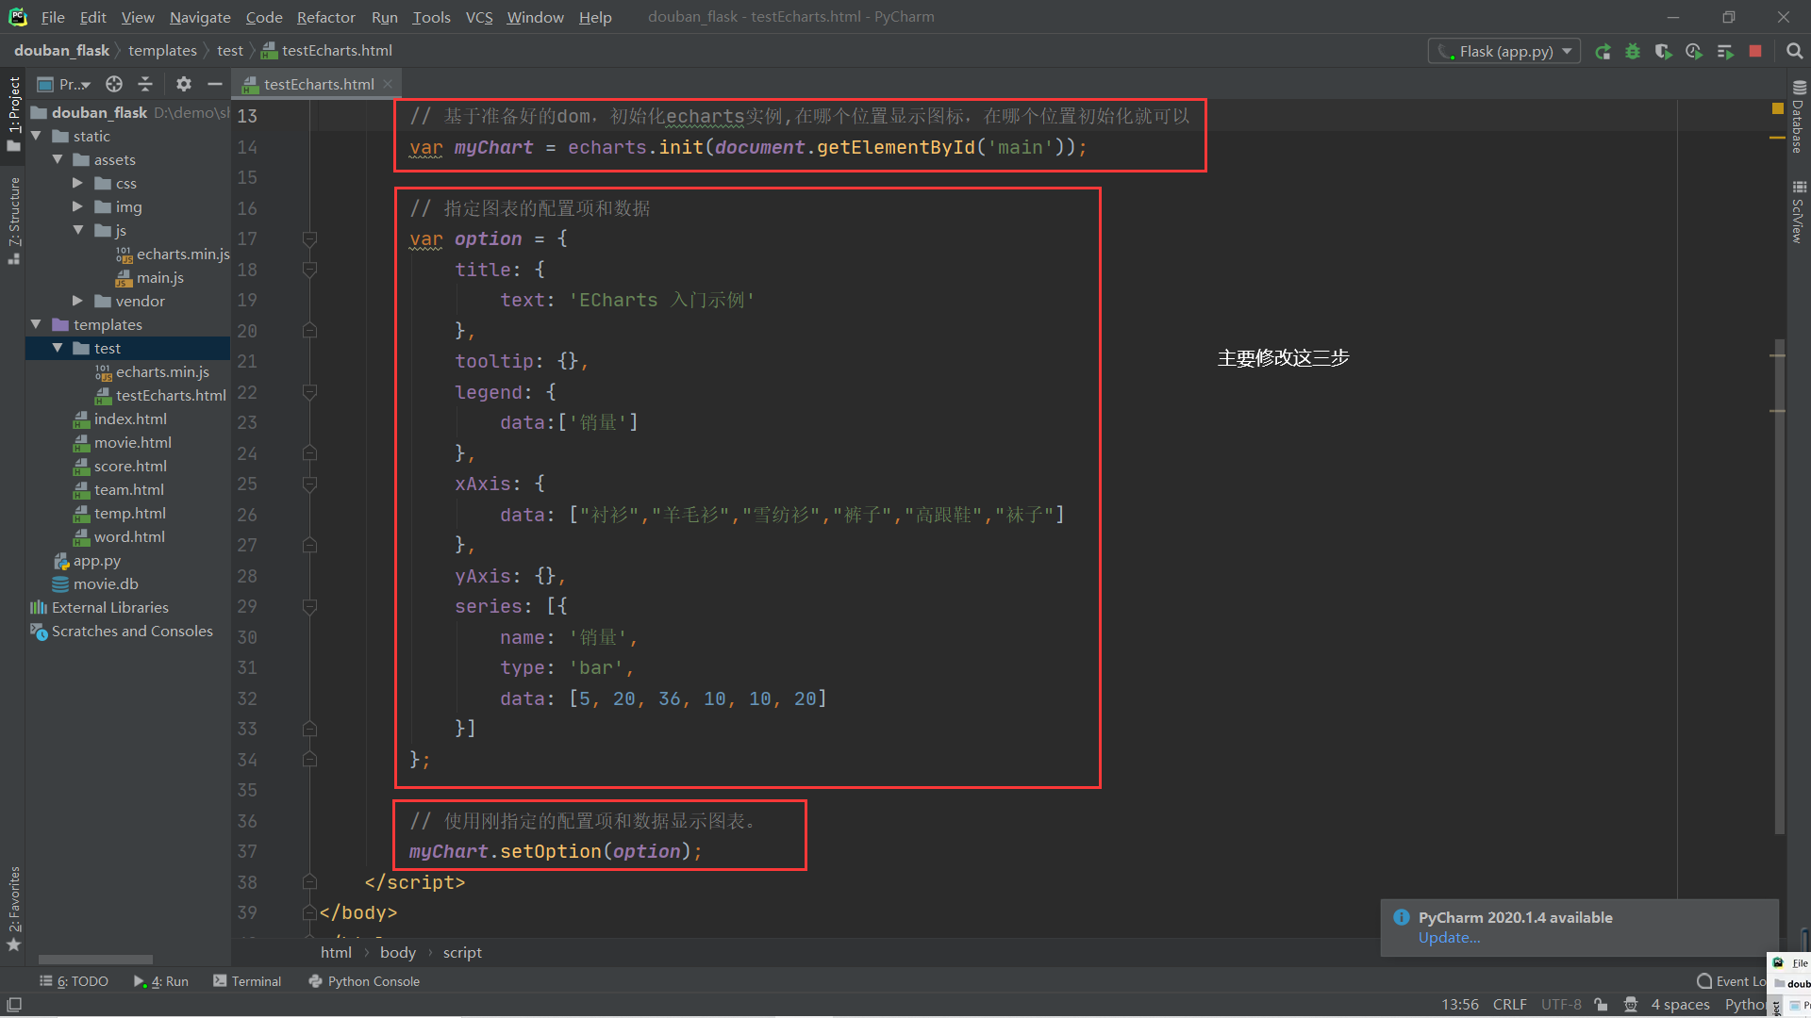Viewport: 1811px width, 1018px height.
Task: Click the Profile run icon
Action: [1694, 52]
